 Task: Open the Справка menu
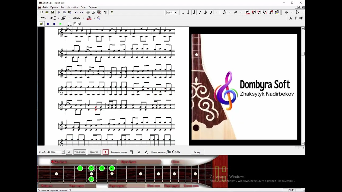coord(93,7)
